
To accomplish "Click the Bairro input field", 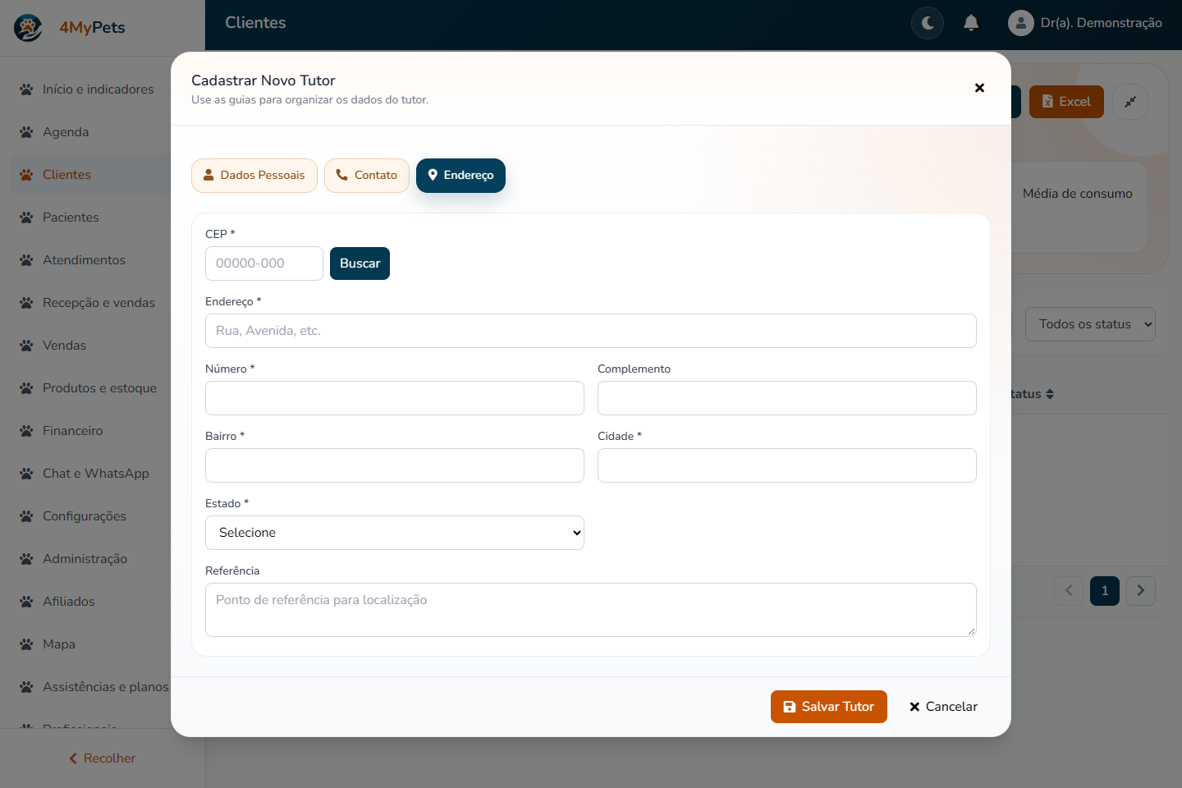I will coord(395,465).
